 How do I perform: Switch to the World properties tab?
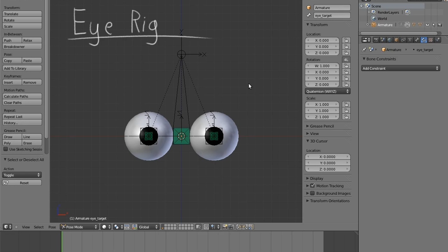(389, 40)
